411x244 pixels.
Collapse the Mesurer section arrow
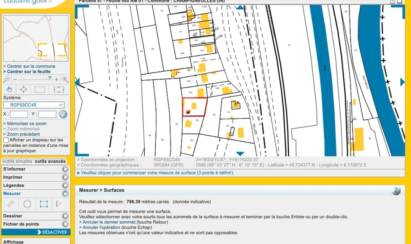[65, 193]
